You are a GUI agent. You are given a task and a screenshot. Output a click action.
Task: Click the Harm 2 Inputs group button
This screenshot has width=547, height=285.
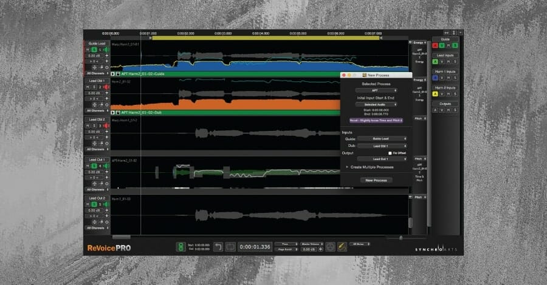[x=445, y=88]
